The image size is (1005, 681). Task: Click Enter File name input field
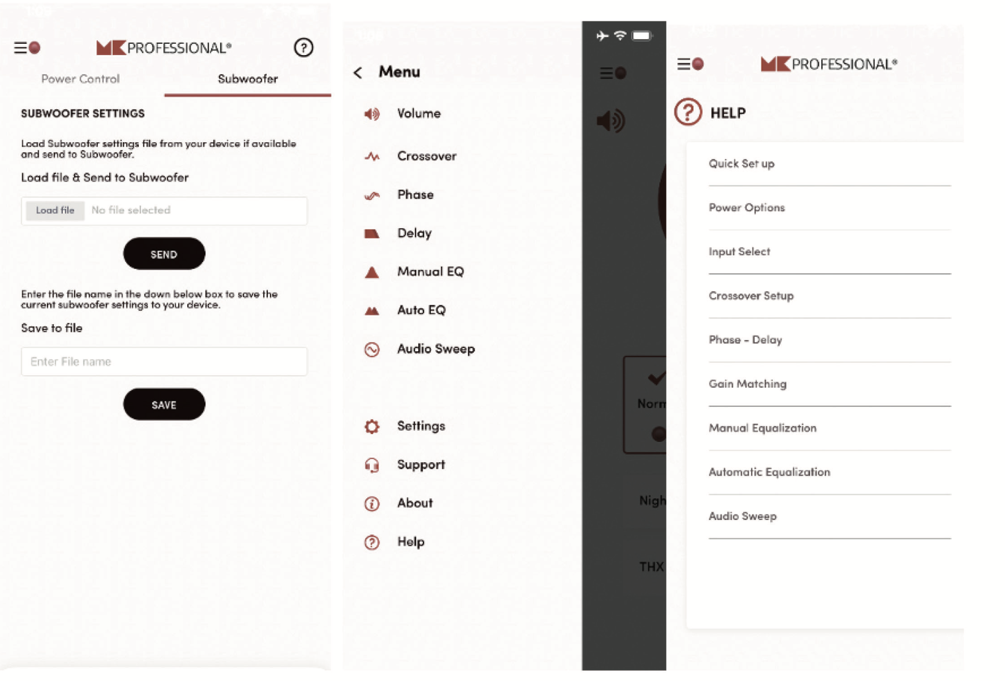(164, 361)
